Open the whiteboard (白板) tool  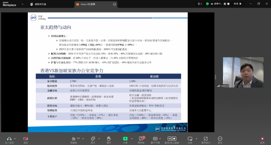(190, 139)
